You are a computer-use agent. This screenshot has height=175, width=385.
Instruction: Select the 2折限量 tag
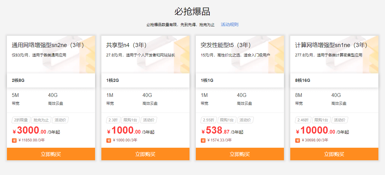21,120
